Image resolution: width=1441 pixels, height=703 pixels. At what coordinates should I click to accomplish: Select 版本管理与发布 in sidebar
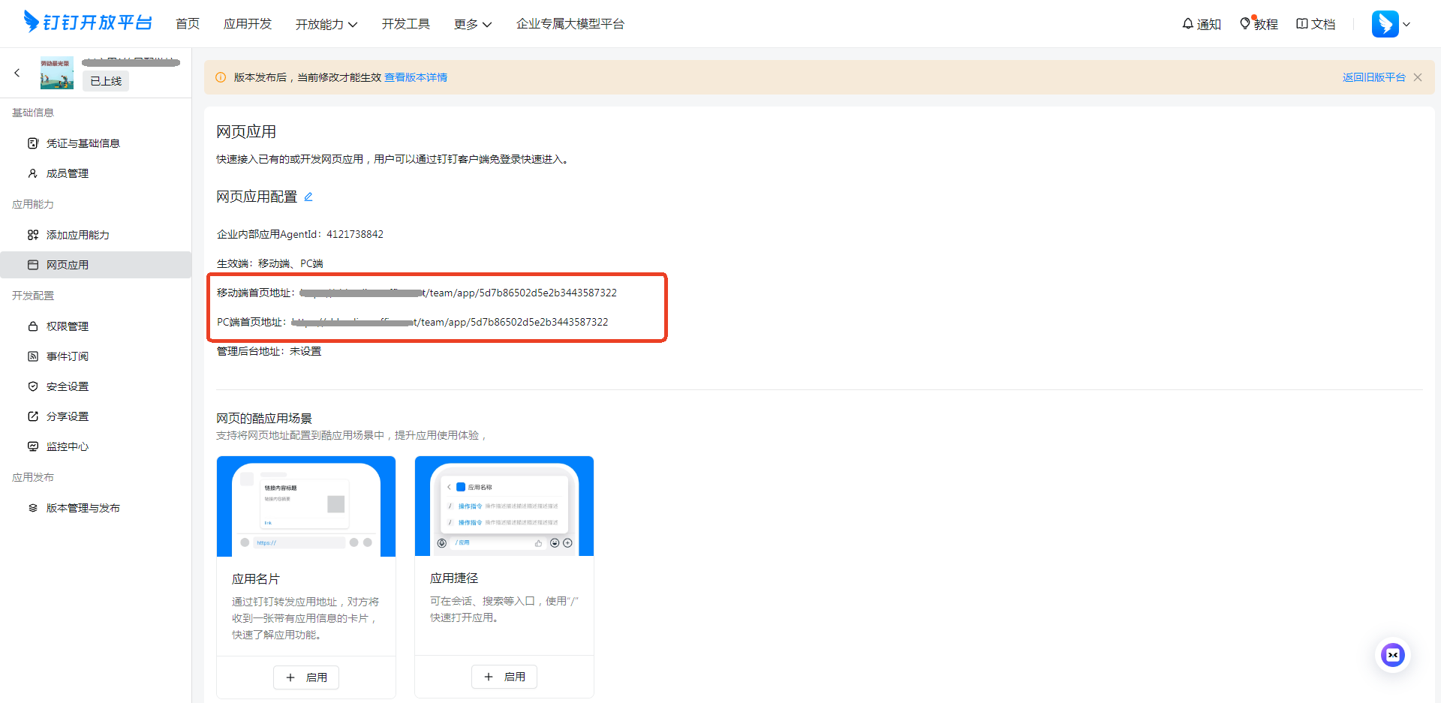click(83, 508)
